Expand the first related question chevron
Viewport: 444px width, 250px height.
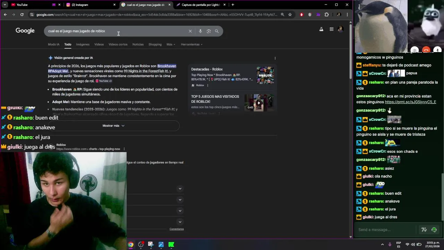point(180,189)
